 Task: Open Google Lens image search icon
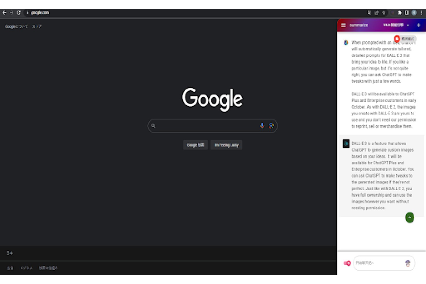click(x=271, y=126)
